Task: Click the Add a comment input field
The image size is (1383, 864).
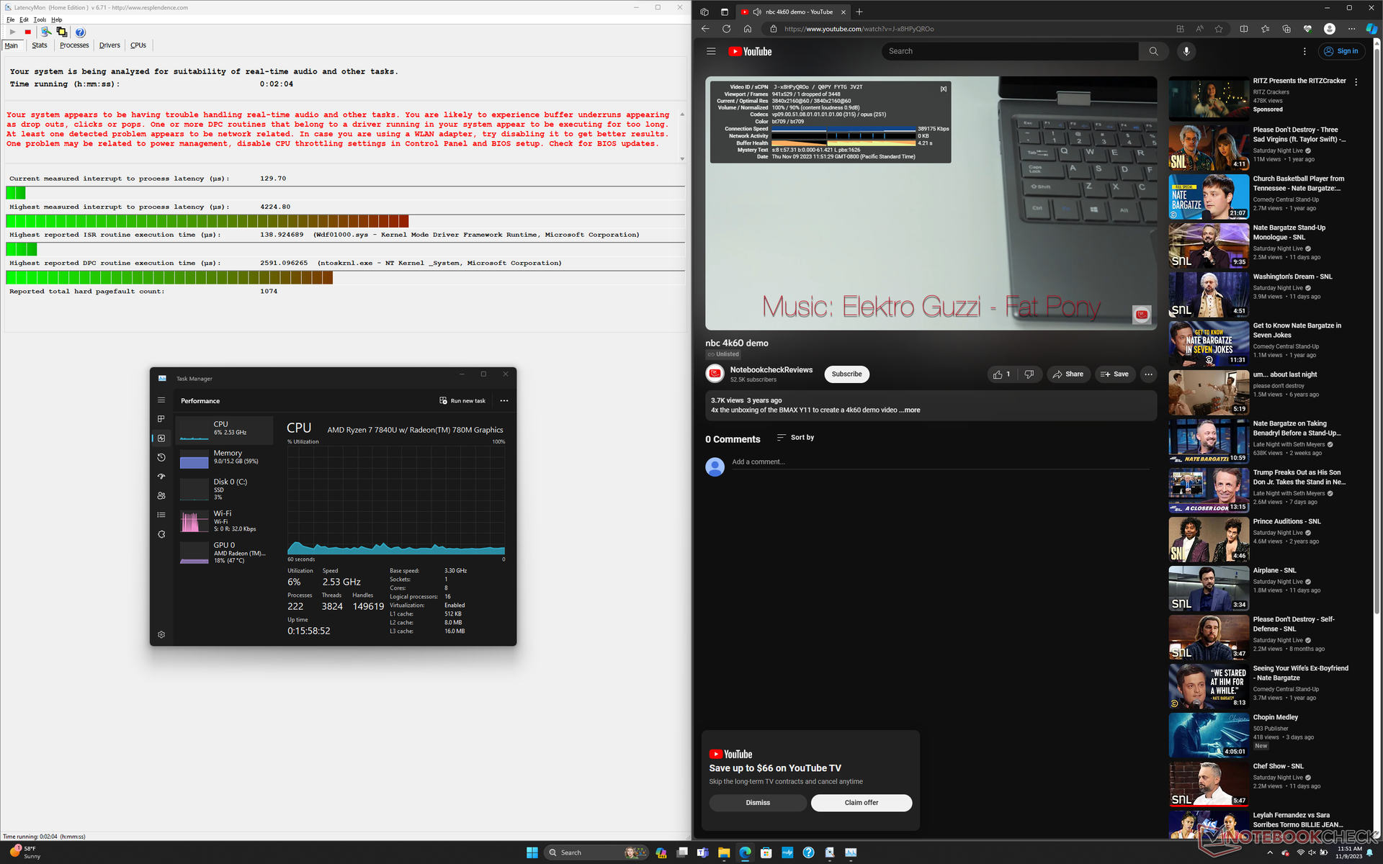Action: tap(758, 462)
